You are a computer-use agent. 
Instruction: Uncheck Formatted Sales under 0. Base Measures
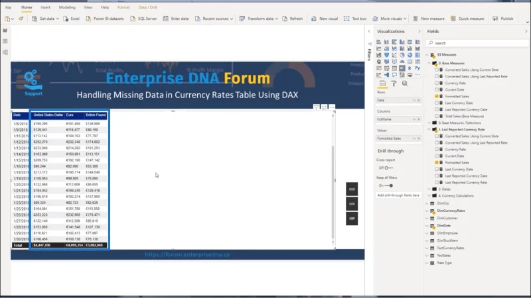(x=437, y=96)
